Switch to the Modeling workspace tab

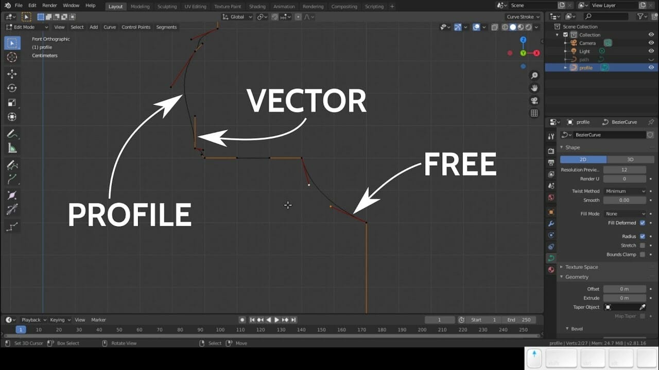(x=140, y=7)
